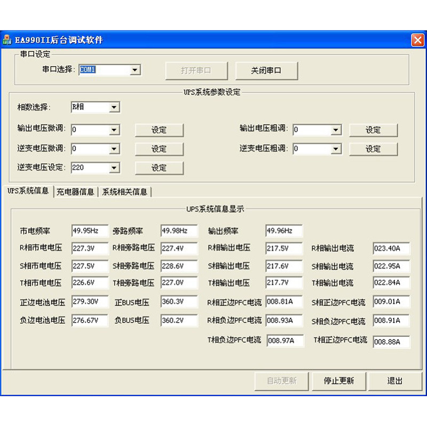
Task: Select the UPS系统信息 tab
Action: click(x=28, y=191)
